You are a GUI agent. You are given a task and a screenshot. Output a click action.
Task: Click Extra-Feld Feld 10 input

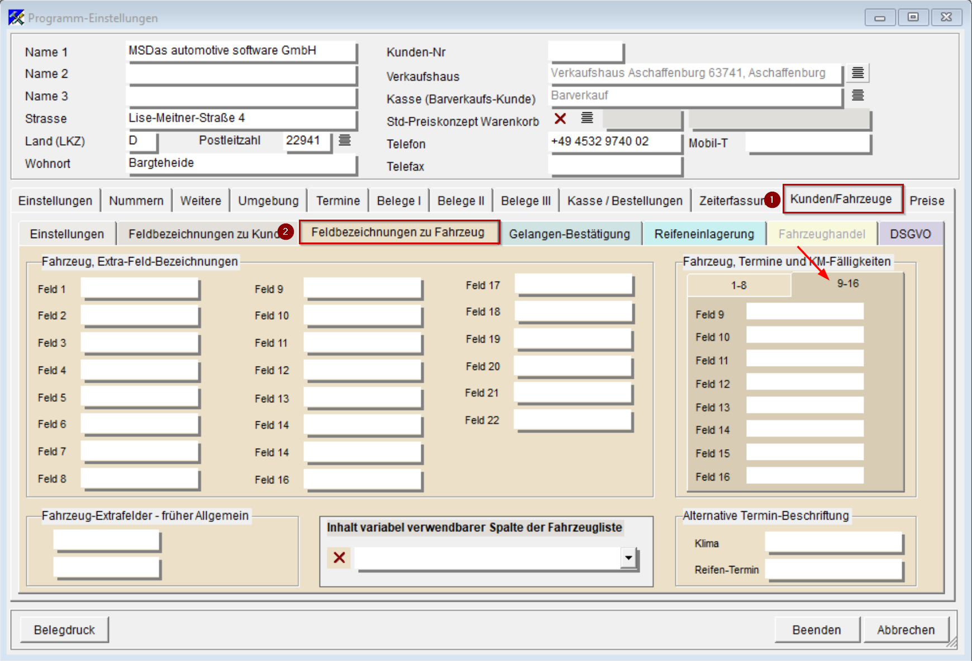tap(363, 316)
